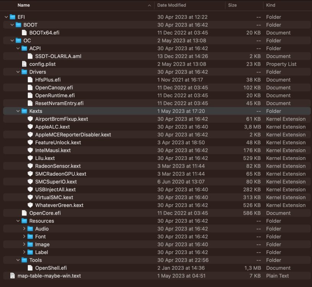Click the 3,8 MB size of AppleALC.kext
The width and height of the screenshot is (312, 287).
tap(252, 127)
